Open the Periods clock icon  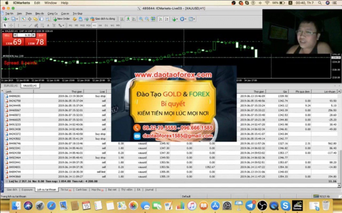182,19
